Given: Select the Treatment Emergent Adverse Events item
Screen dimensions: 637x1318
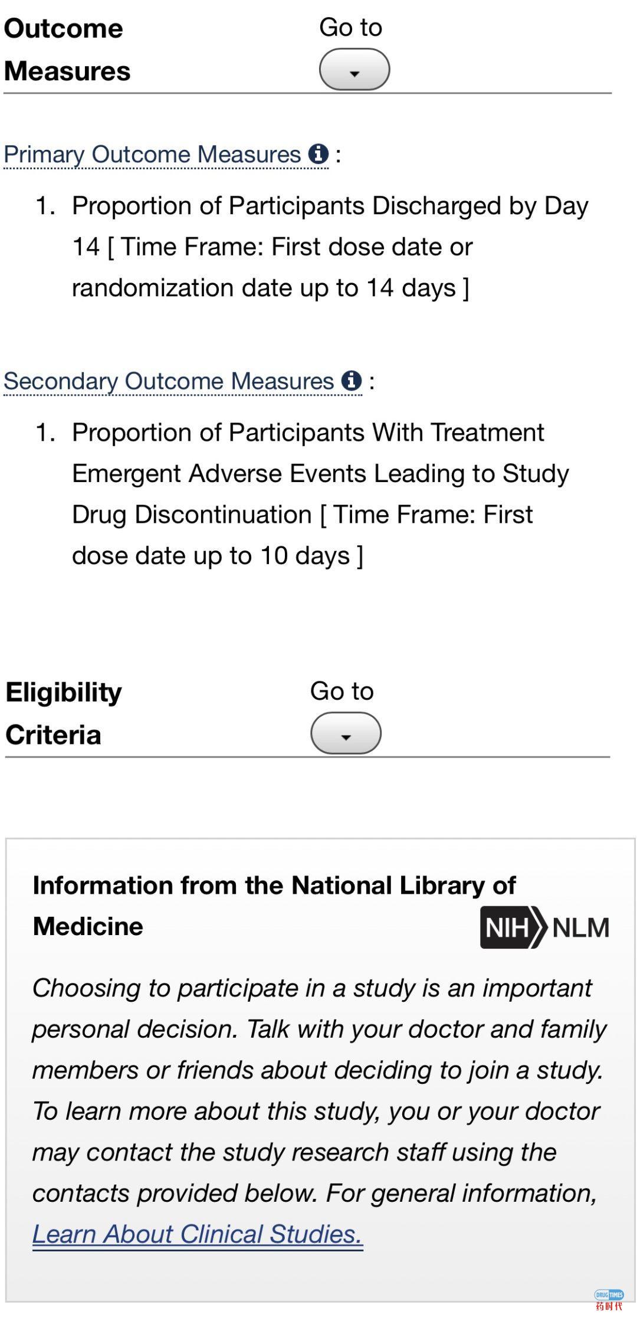Looking at the screenshot, I should pos(320,474).
